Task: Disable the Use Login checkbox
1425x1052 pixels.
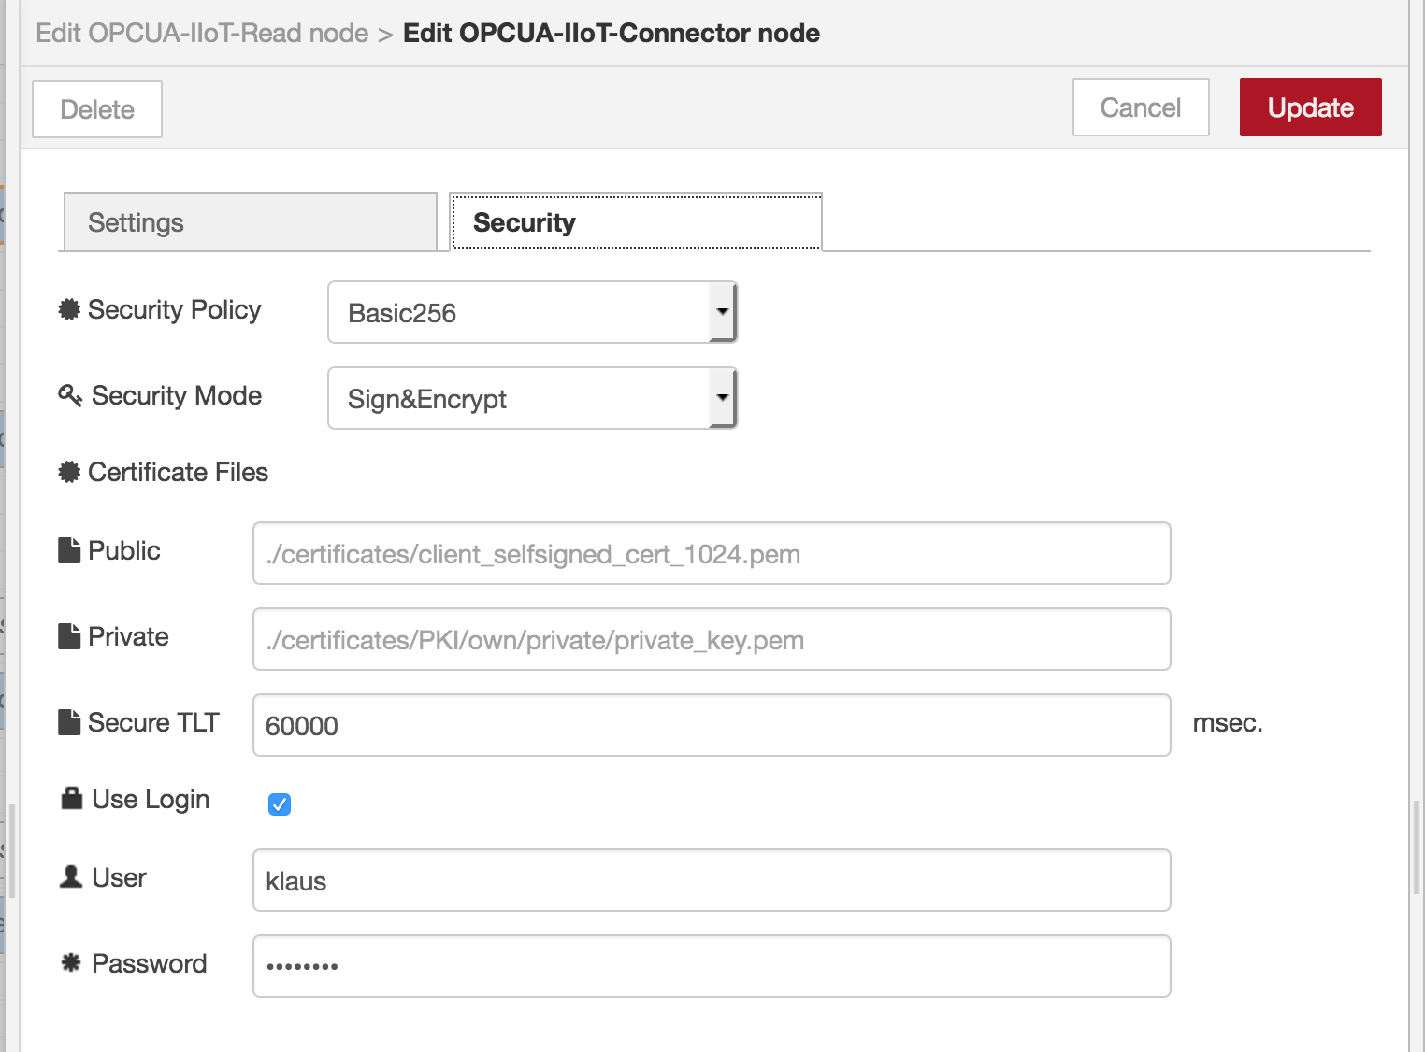Action: pos(279,803)
